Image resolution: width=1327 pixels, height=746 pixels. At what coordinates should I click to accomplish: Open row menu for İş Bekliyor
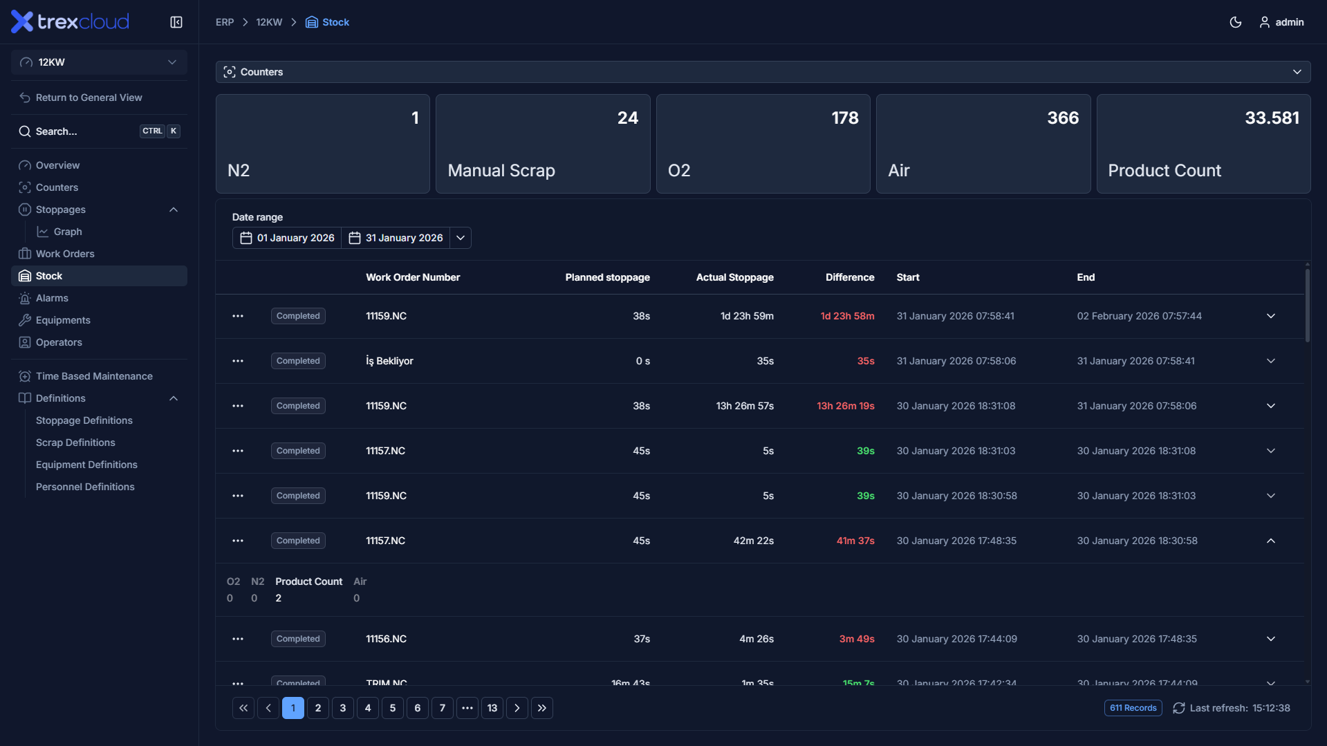click(x=238, y=361)
